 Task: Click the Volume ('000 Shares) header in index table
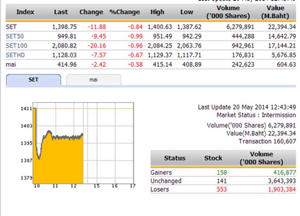click(228, 12)
